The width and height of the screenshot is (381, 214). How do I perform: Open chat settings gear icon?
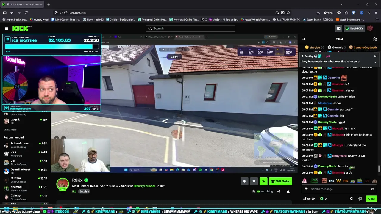[x=351, y=199]
